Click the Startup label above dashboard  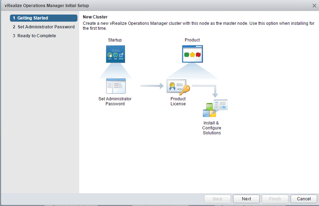[115, 40]
